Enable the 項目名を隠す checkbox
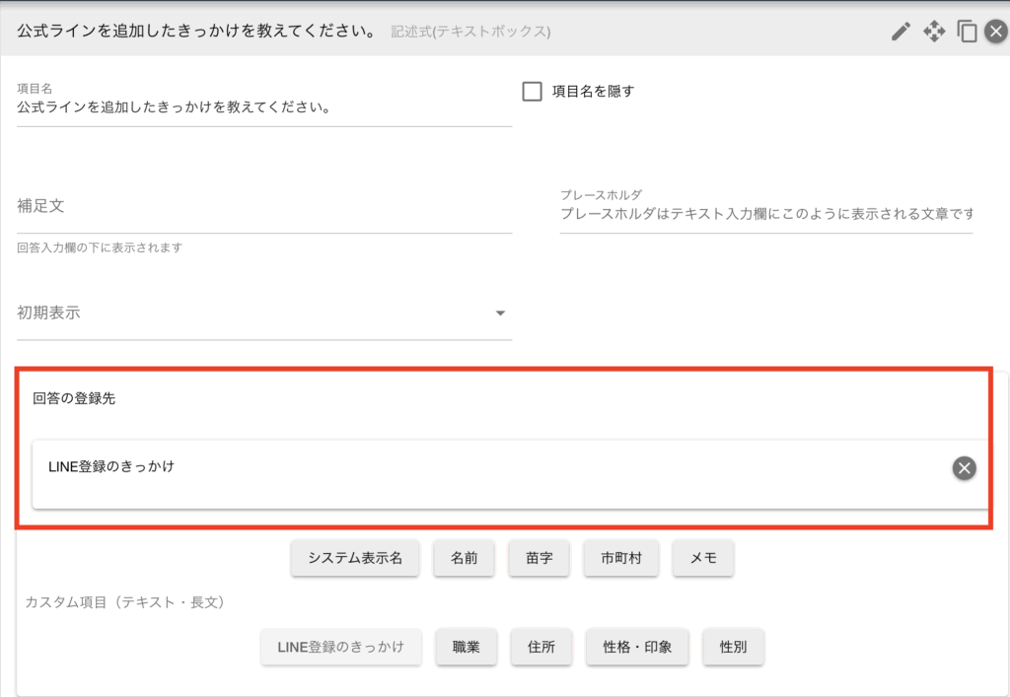Screen dimensions: 1010x697 pos(533,92)
